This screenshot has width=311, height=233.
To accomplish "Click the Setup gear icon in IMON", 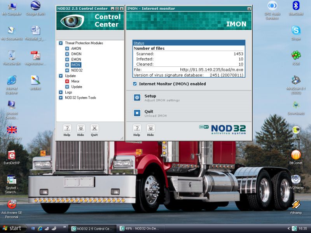I will coord(137,97).
